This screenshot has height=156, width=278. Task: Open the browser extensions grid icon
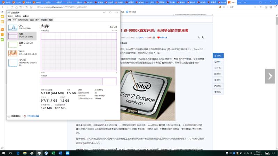271,7
